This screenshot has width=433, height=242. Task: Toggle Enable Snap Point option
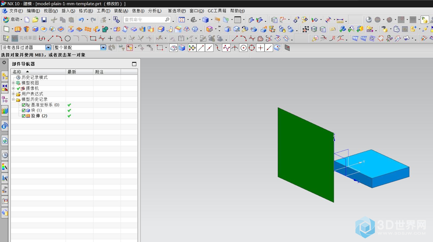(192, 48)
